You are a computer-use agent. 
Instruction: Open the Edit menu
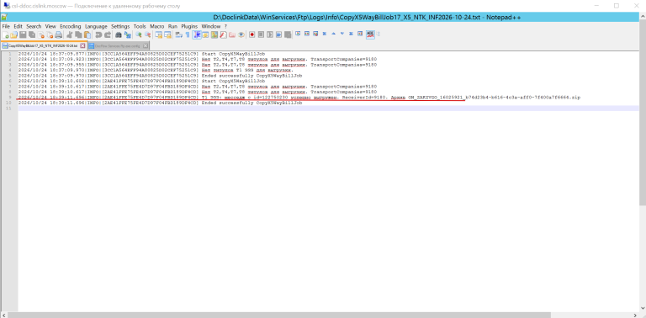pyautogui.click(x=19, y=26)
